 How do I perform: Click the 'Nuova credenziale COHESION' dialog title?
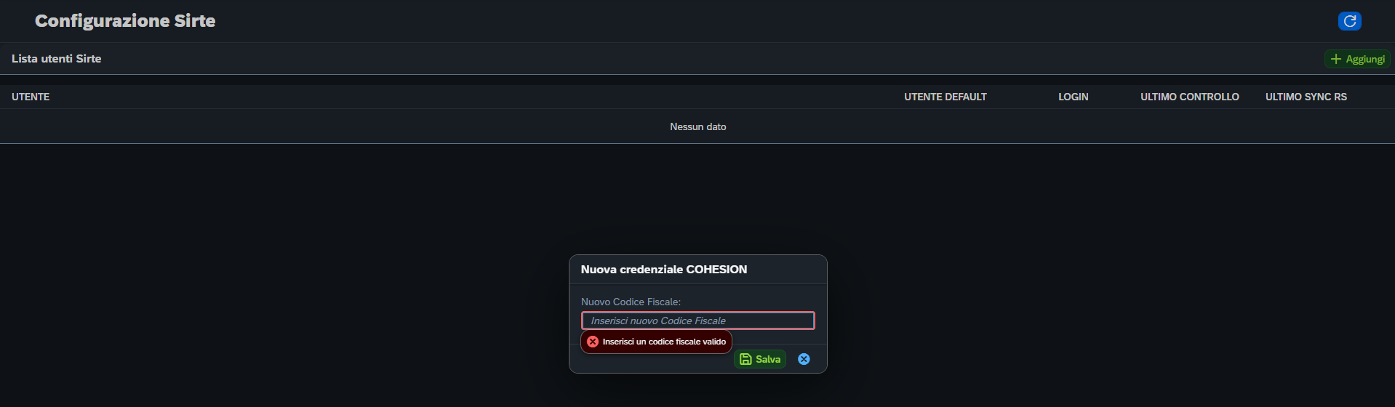coord(663,269)
